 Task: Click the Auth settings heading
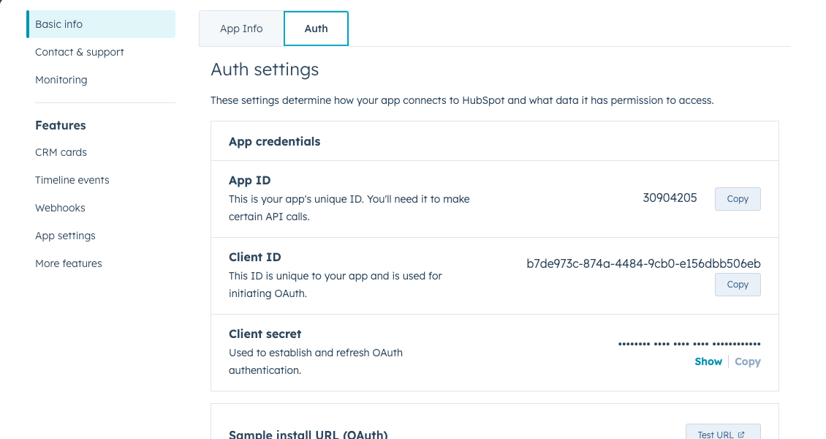(x=265, y=70)
